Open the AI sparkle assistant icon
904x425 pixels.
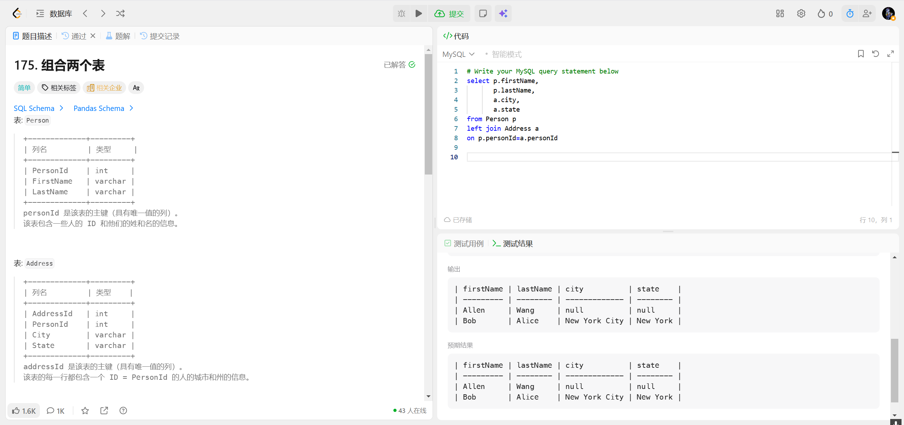503,14
